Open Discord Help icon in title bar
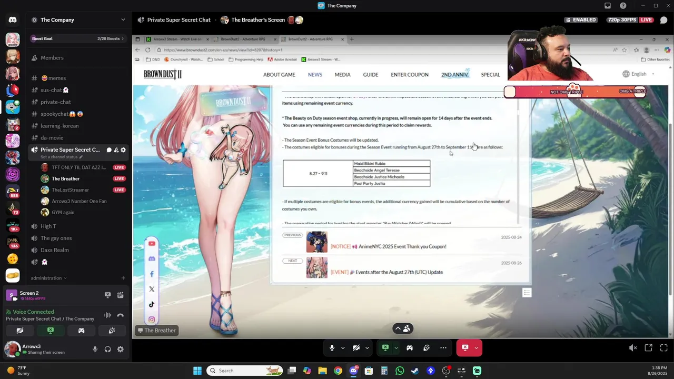The image size is (674, 379). (x=623, y=6)
